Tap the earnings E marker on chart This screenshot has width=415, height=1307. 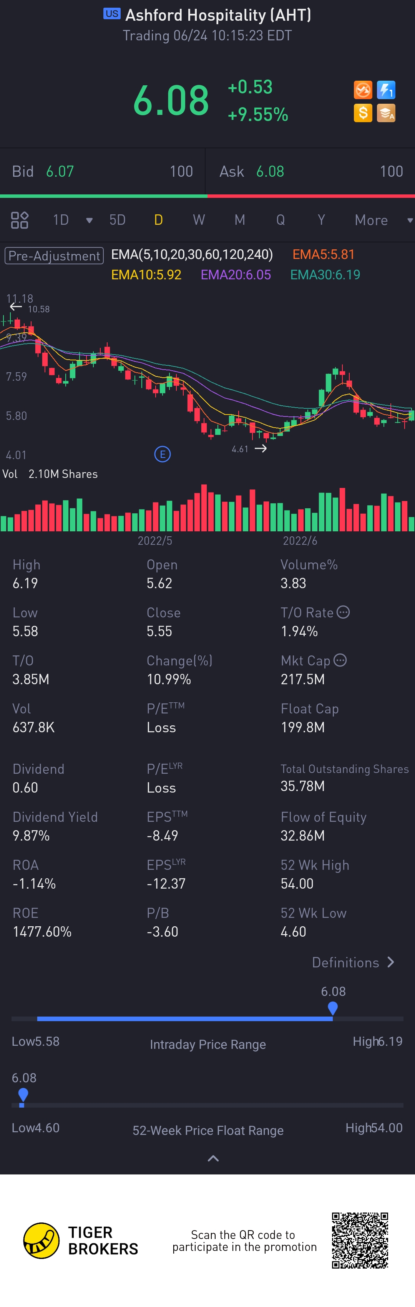point(162,454)
